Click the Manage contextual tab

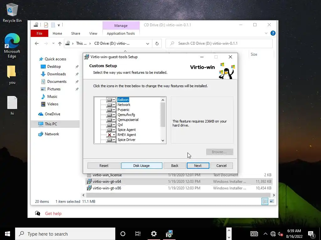click(121, 26)
